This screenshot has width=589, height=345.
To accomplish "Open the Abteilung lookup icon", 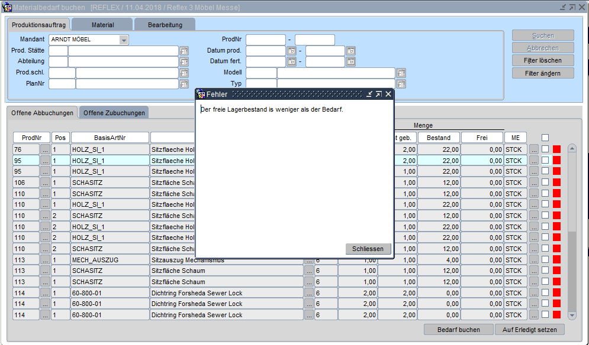I will [184, 62].
